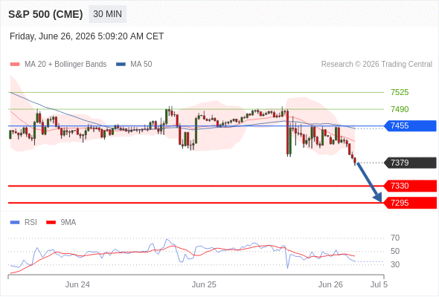Image resolution: width=439 pixels, height=297 pixels.
Task: Click the MA 50 blue legend swatch
Action: (121, 65)
